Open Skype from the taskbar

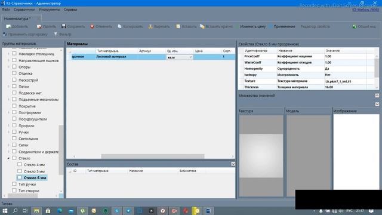117,211
